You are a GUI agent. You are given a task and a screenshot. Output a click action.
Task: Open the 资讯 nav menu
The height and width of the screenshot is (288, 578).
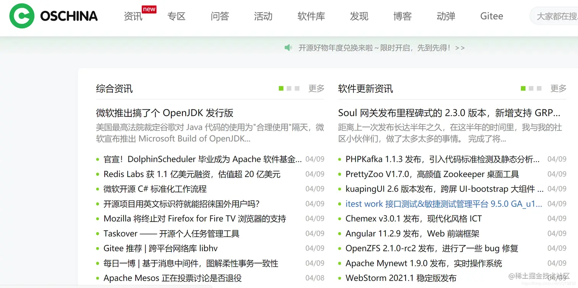coord(133,16)
